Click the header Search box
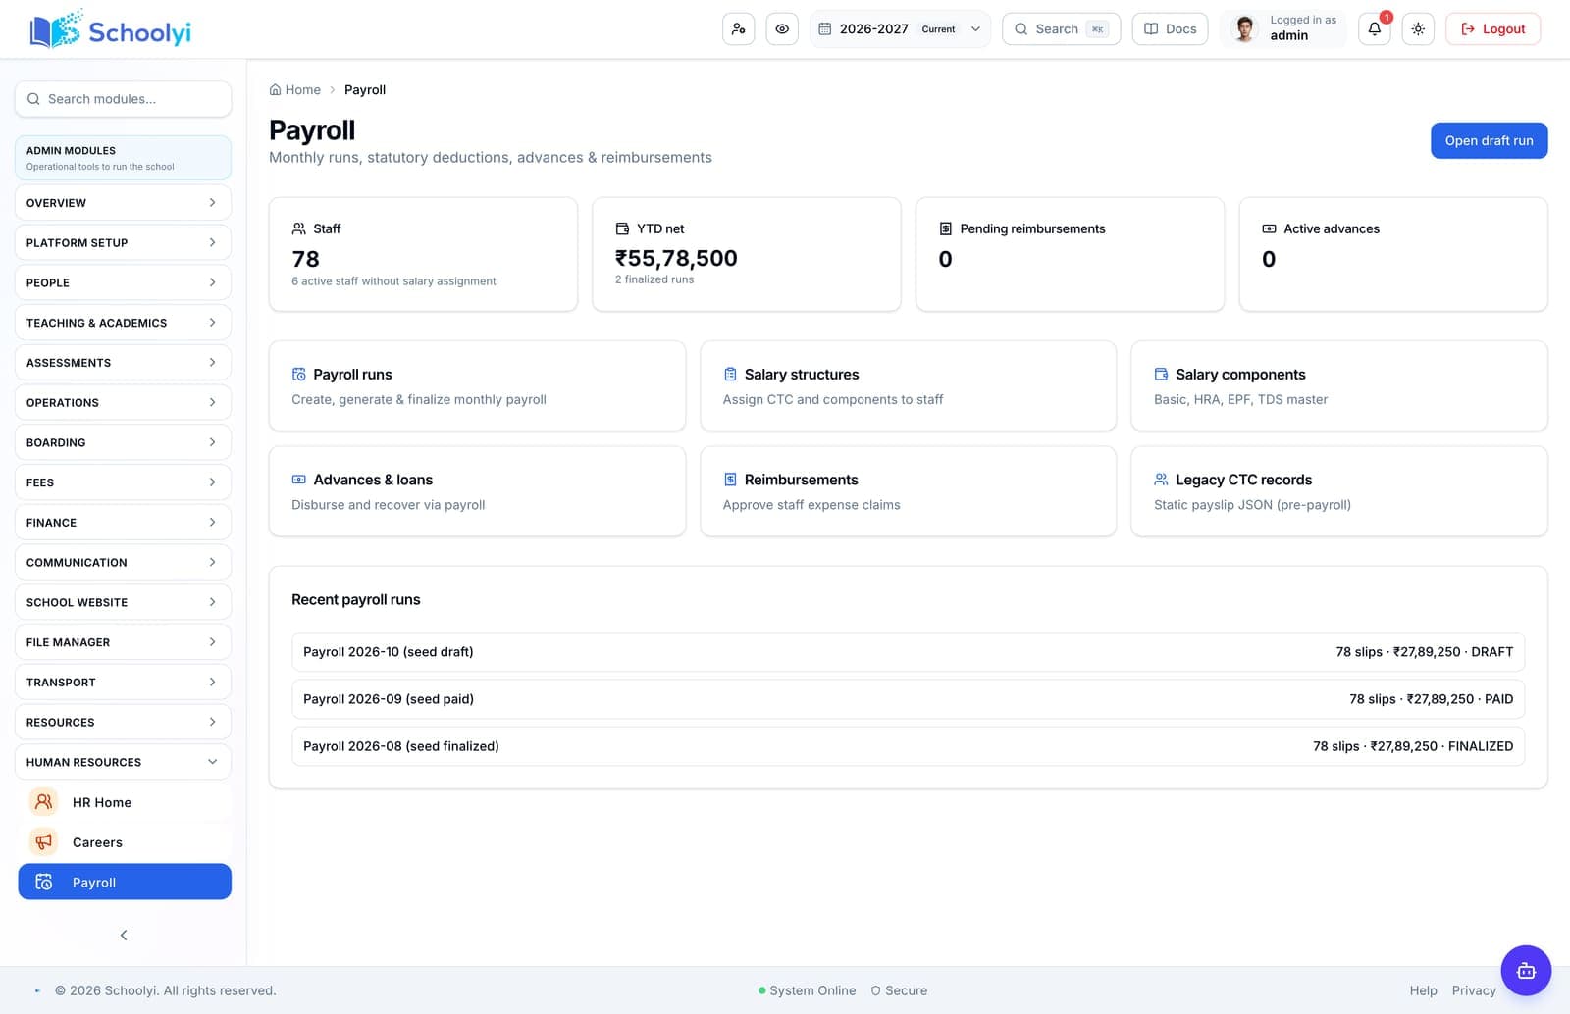 (1061, 29)
